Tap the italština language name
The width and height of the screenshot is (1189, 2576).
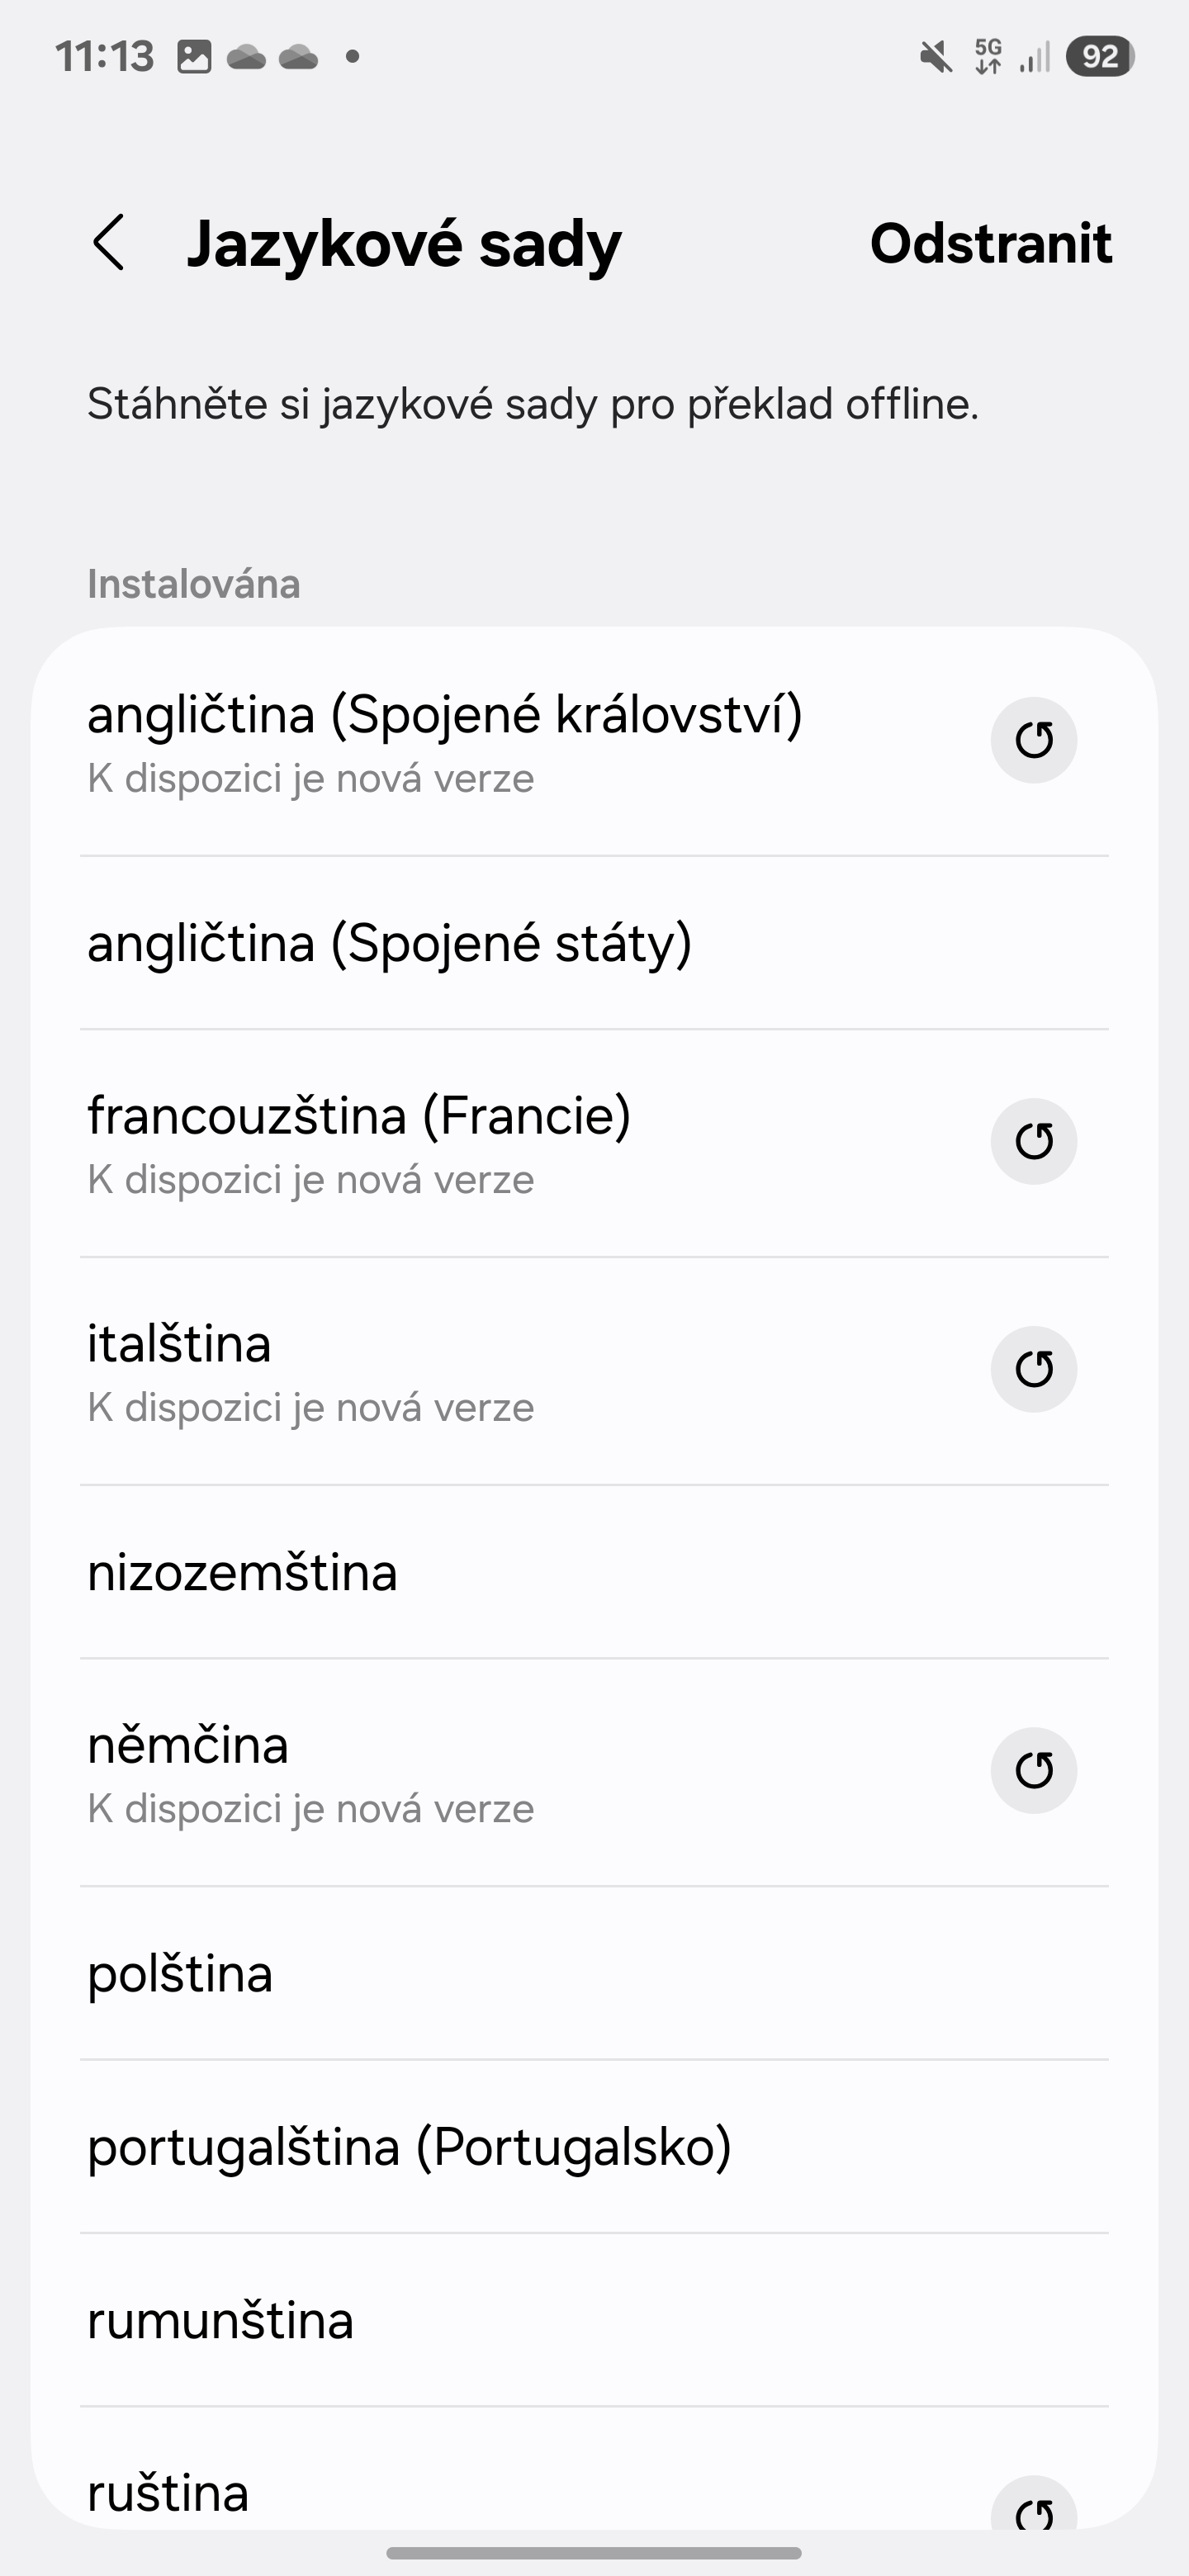coord(180,1343)
